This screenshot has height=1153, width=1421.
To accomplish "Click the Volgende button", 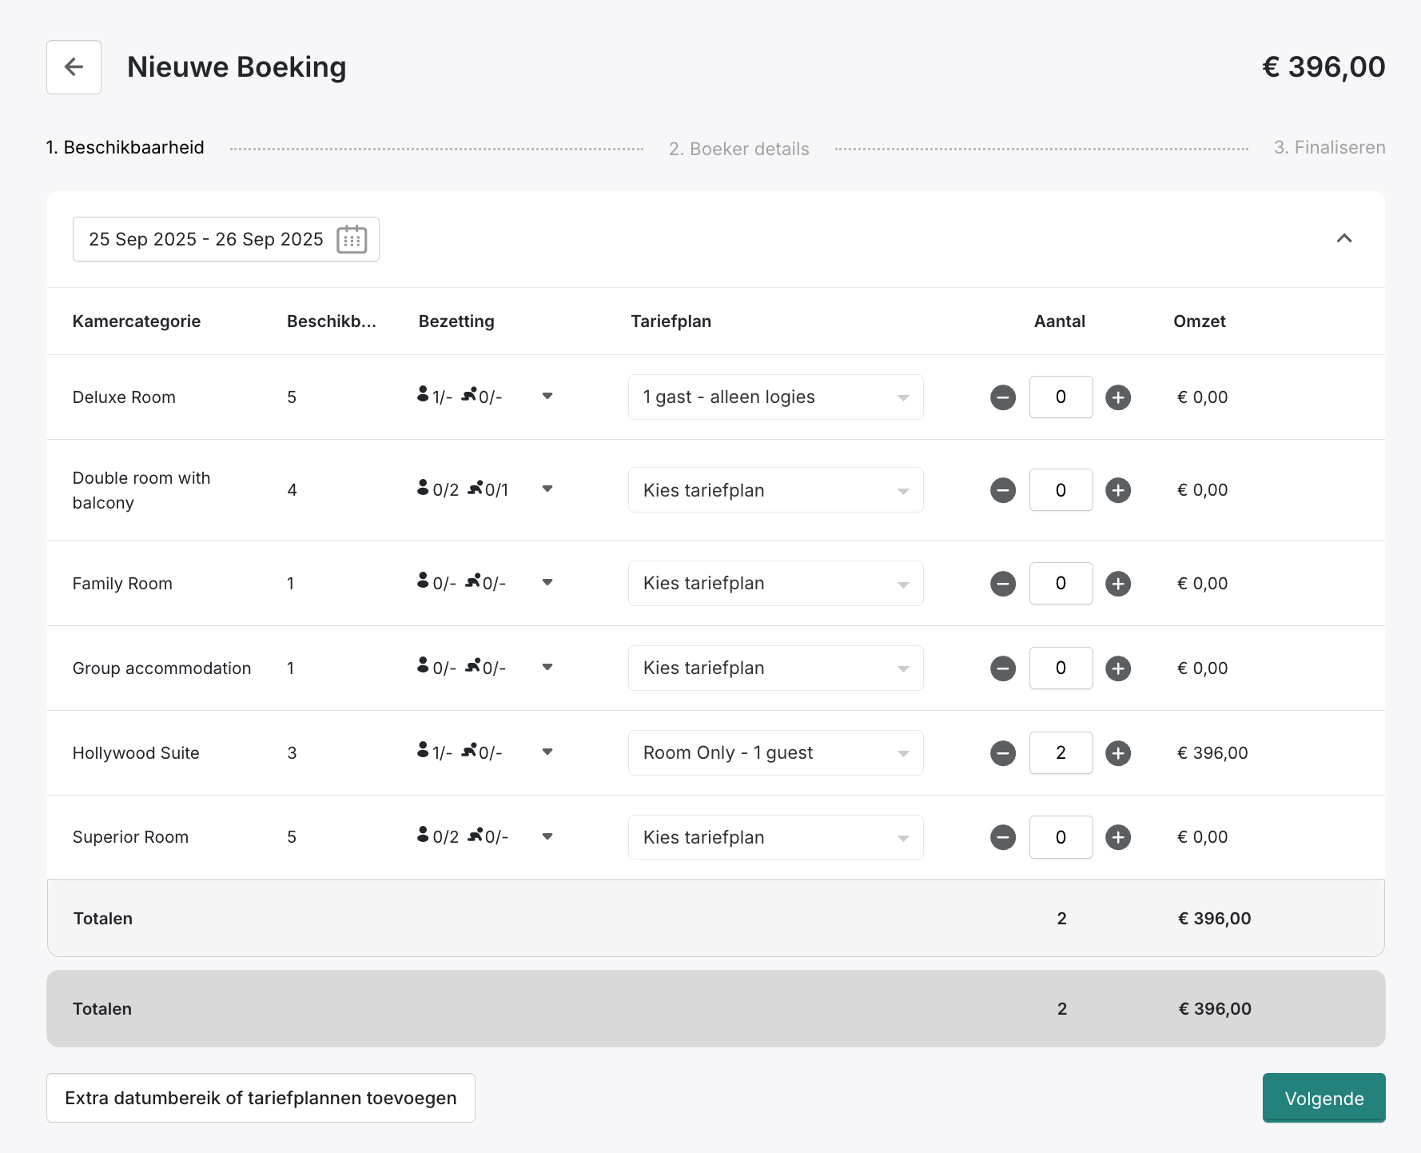I will tap(1324, 1098).
